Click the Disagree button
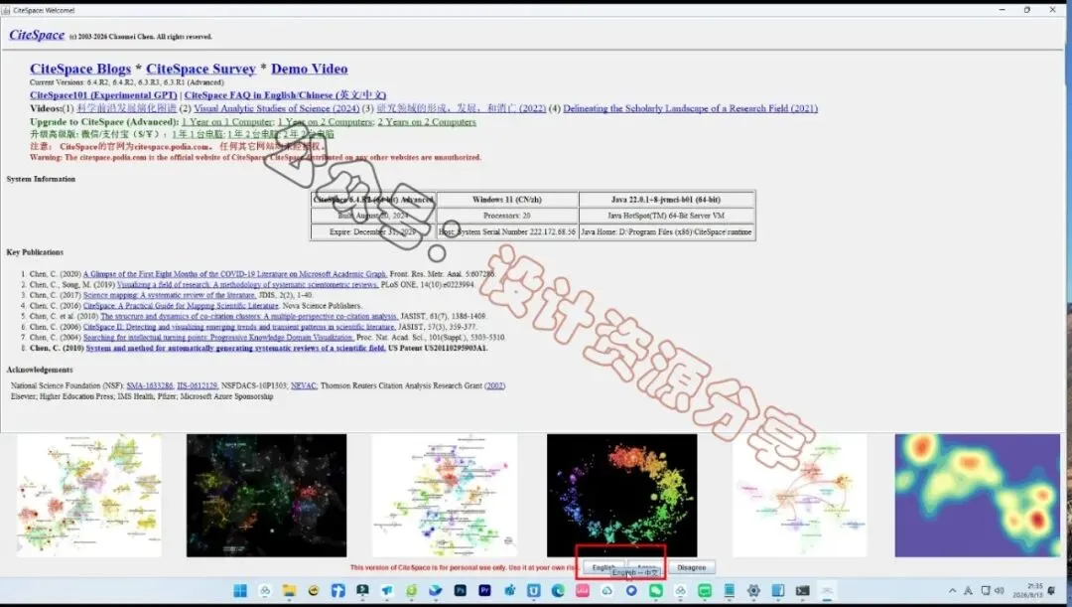The width and height of the screenshot is (1072, 607). point(691,567)
